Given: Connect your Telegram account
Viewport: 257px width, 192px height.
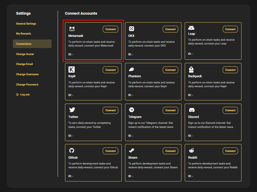Looking at the screenshot, I should pos(170,110).
